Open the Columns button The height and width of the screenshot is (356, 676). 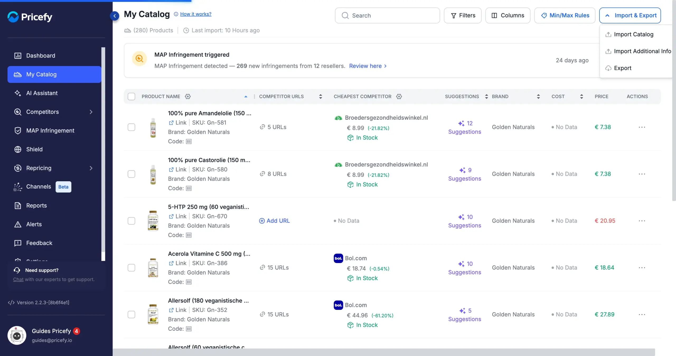tap(508, 16)
